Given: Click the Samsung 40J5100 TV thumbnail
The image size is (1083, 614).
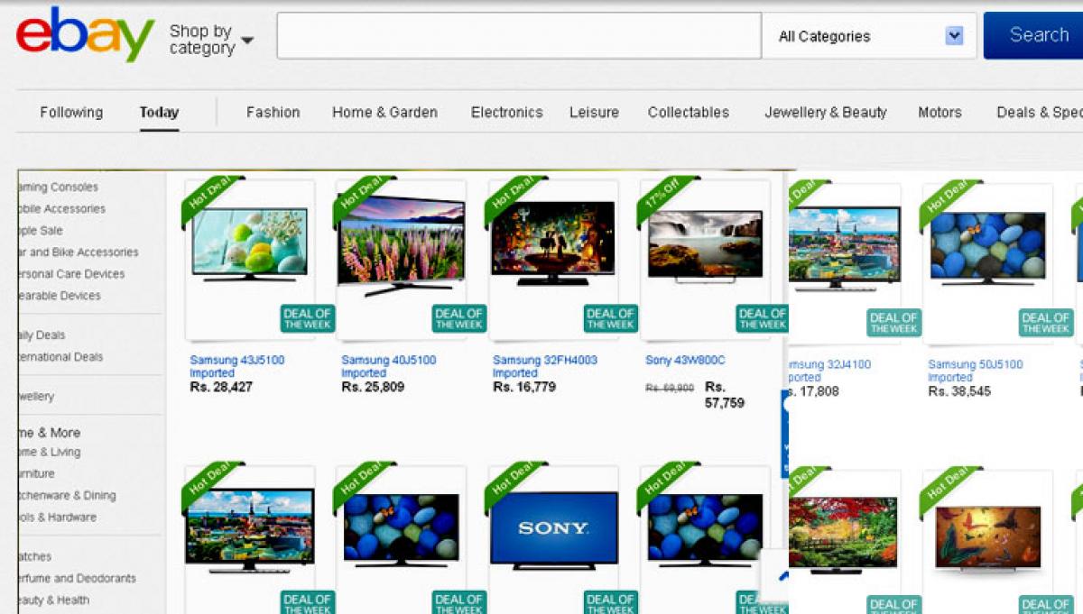Looking at the screenshot, I should (401, 243).
